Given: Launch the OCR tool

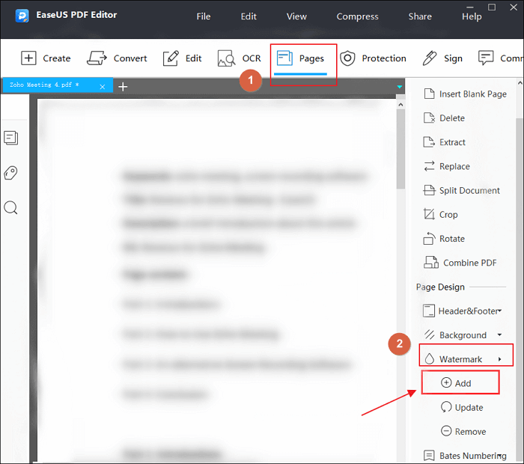Looking at the screenshot, I should coord(240,58).
